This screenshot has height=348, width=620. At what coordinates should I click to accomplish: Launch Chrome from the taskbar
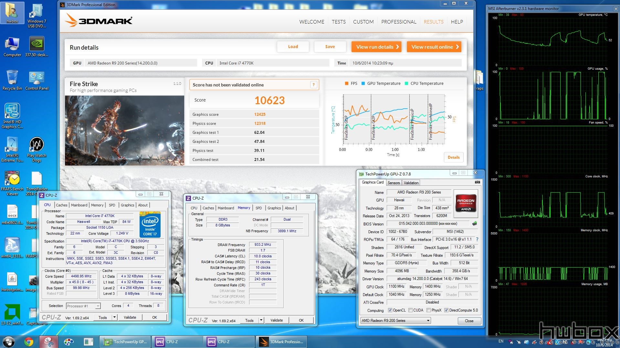29,342
